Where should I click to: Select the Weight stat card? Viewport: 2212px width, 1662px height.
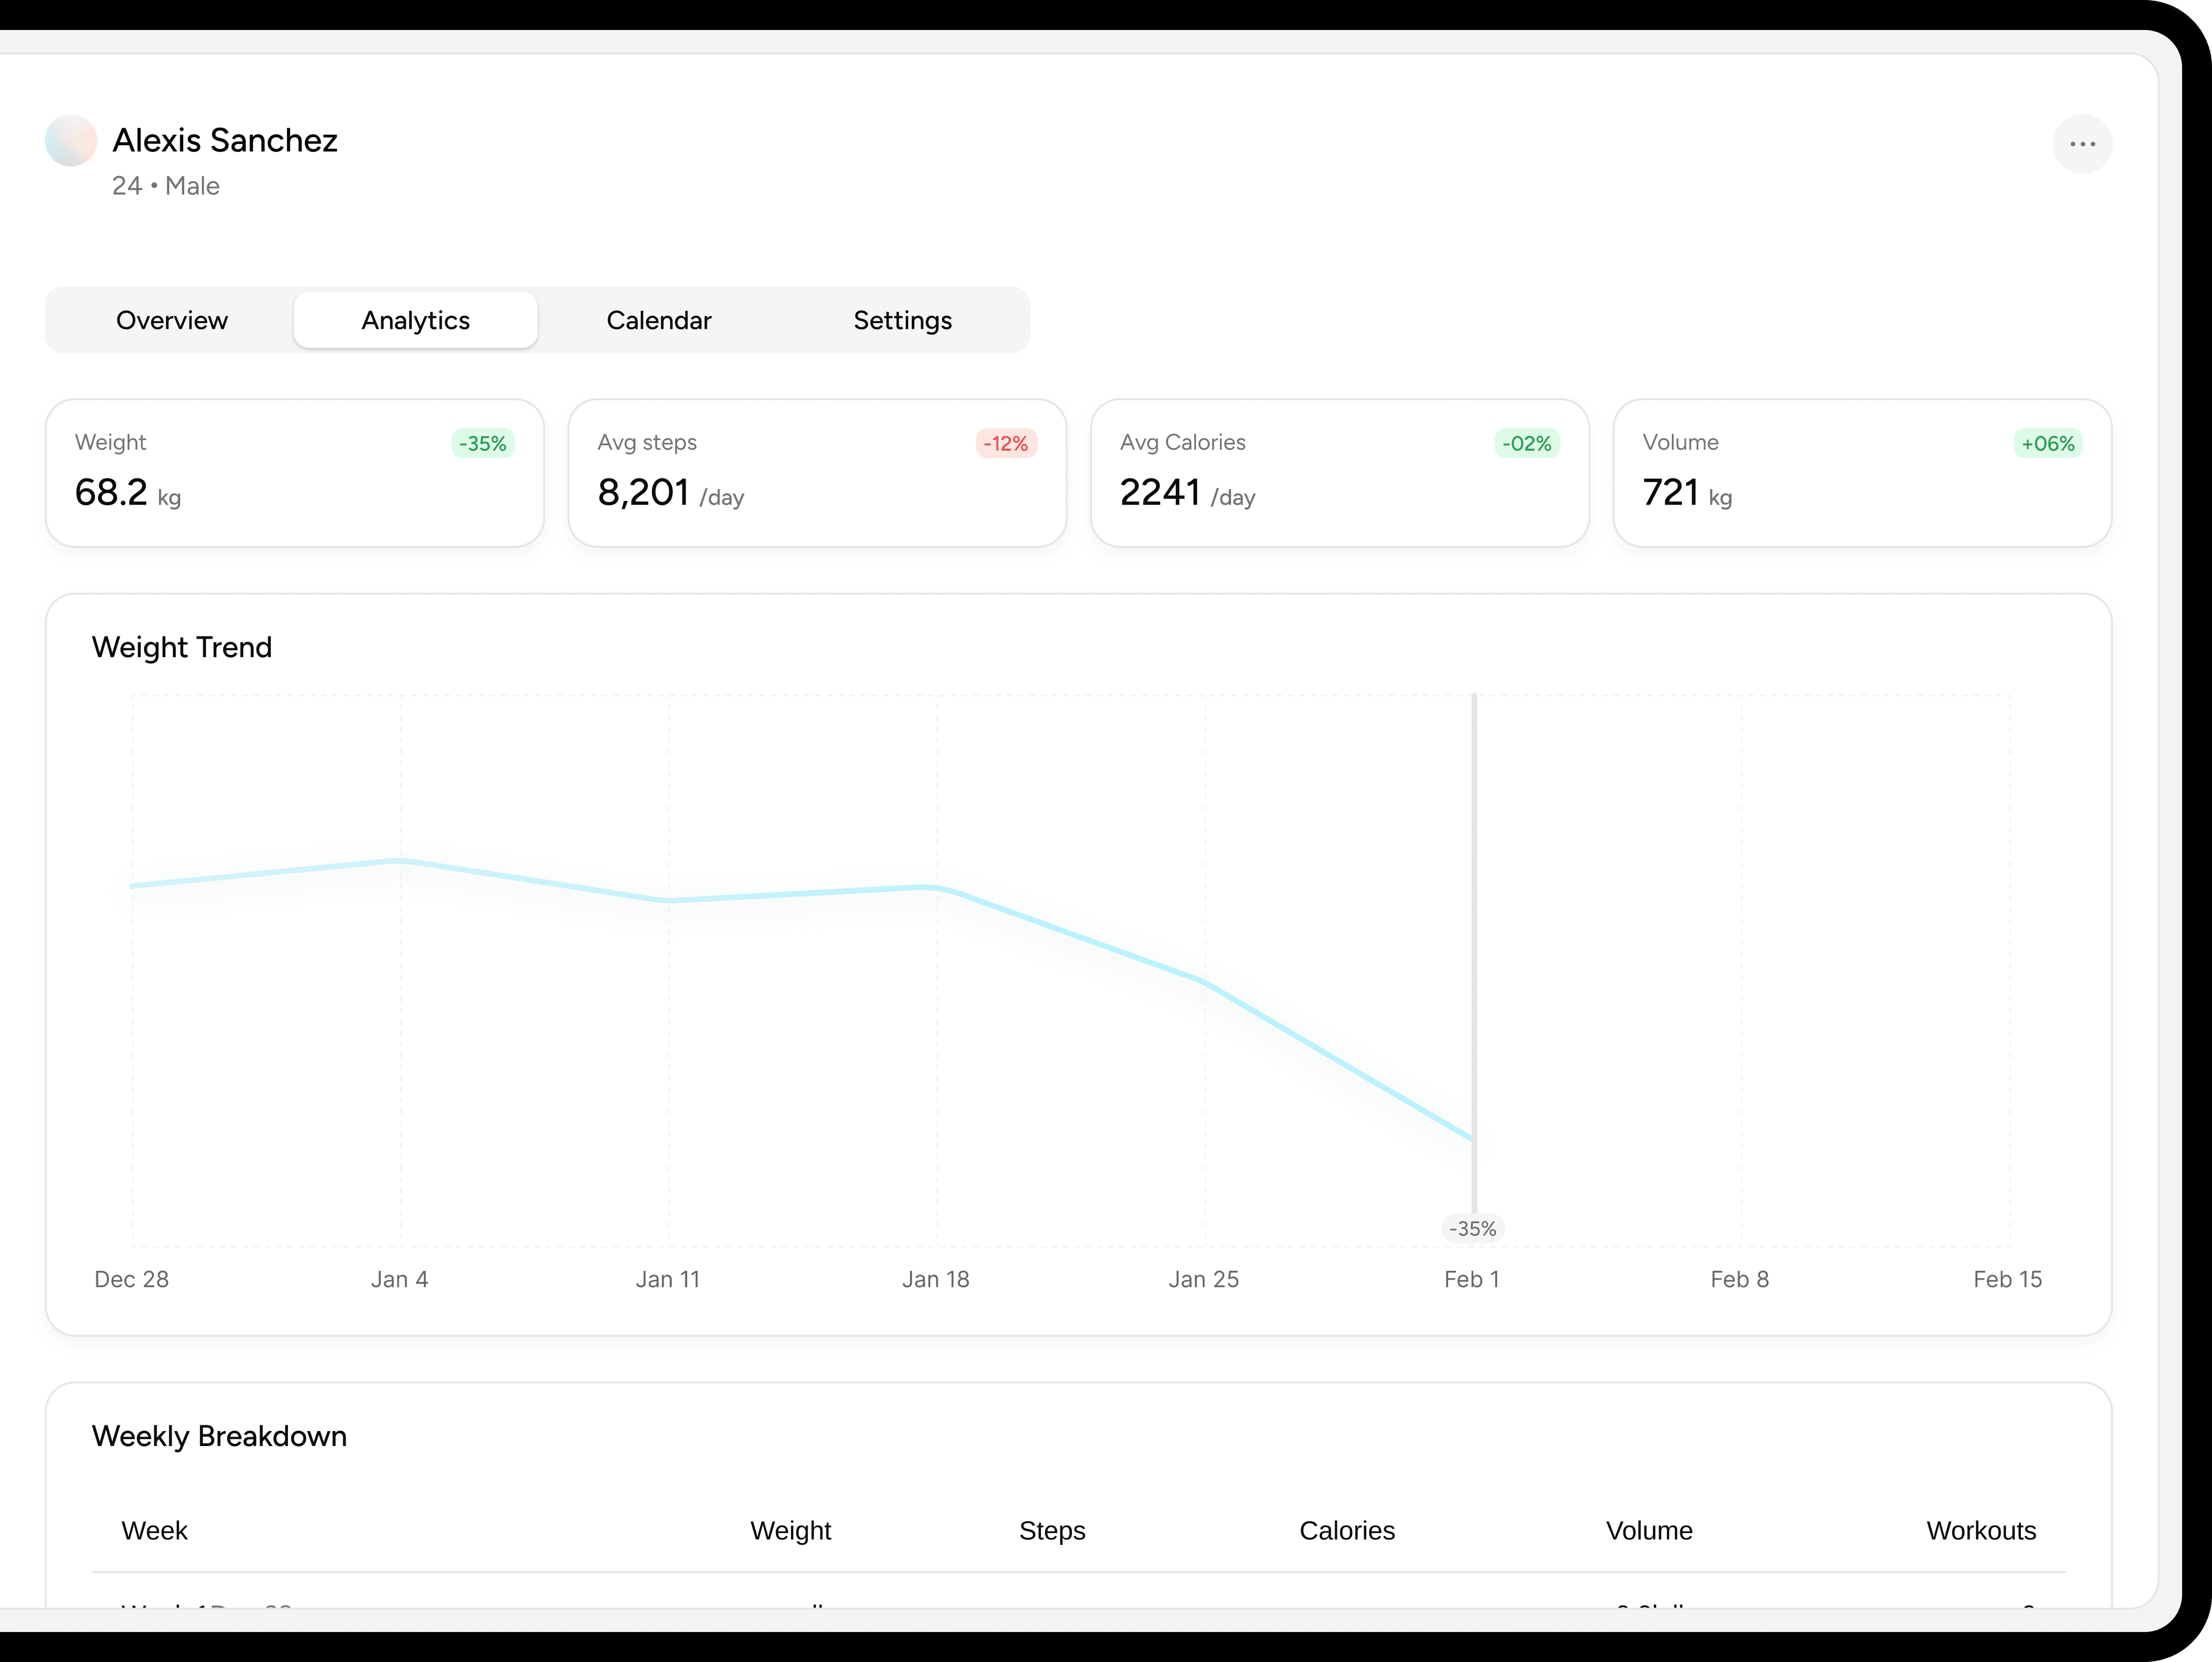(x=295, y=473)
